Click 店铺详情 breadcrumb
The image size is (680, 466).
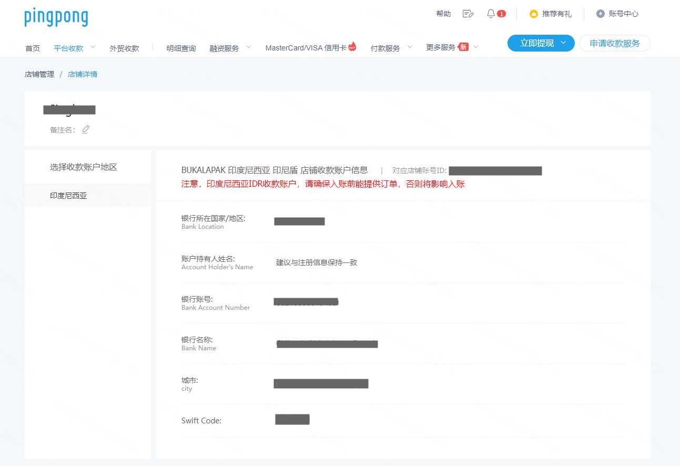click(x=83, y=74)
